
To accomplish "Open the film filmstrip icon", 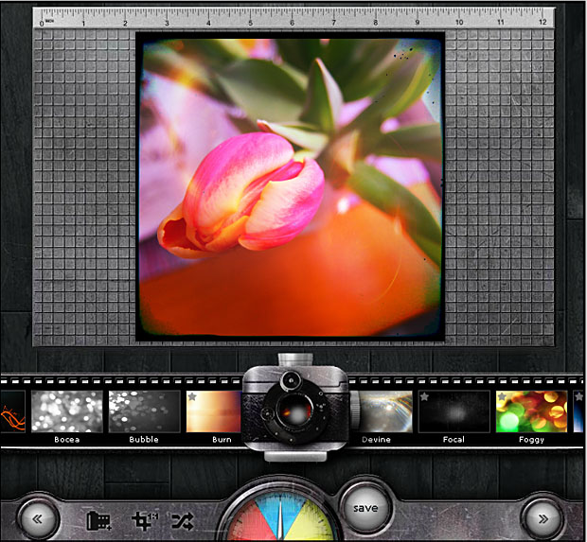I will click(98, 519).
